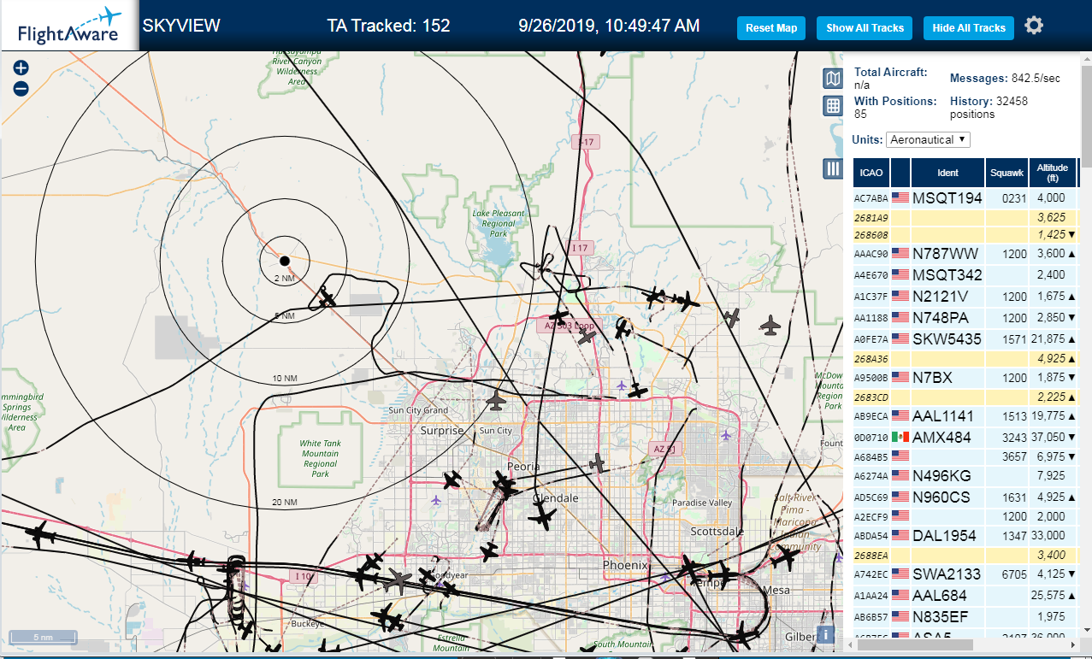Select the SWA2133 aircraft row
1092x659 pixels.
966,574
